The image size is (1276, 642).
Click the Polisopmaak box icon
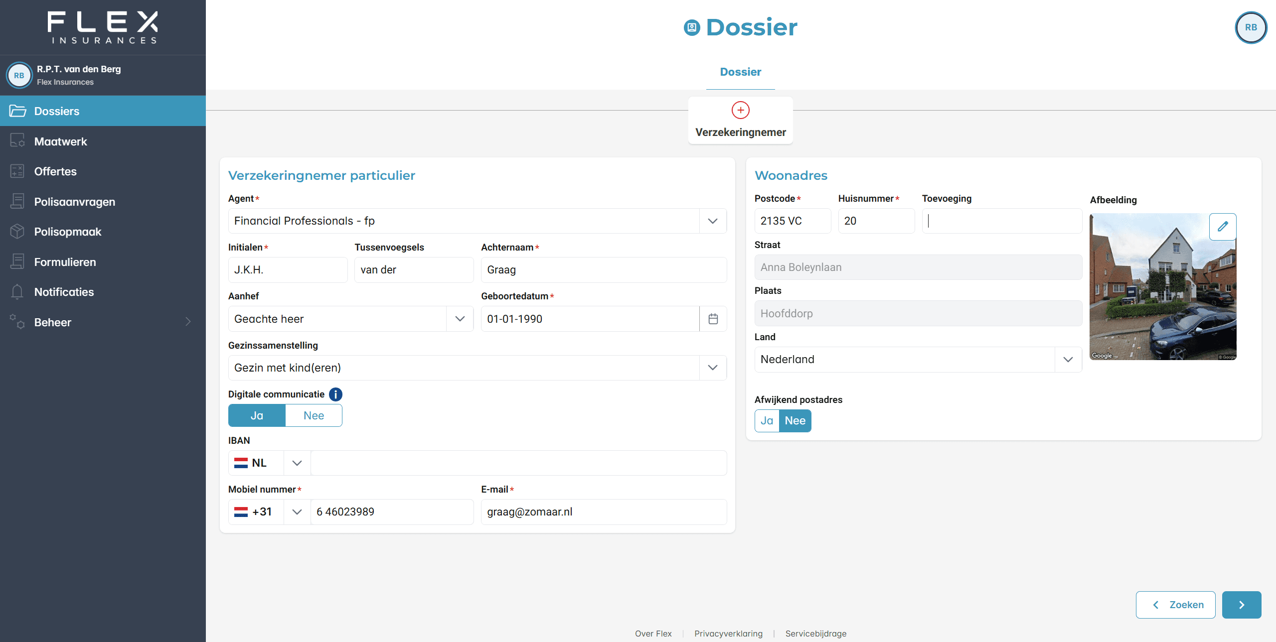pos(17,232)
